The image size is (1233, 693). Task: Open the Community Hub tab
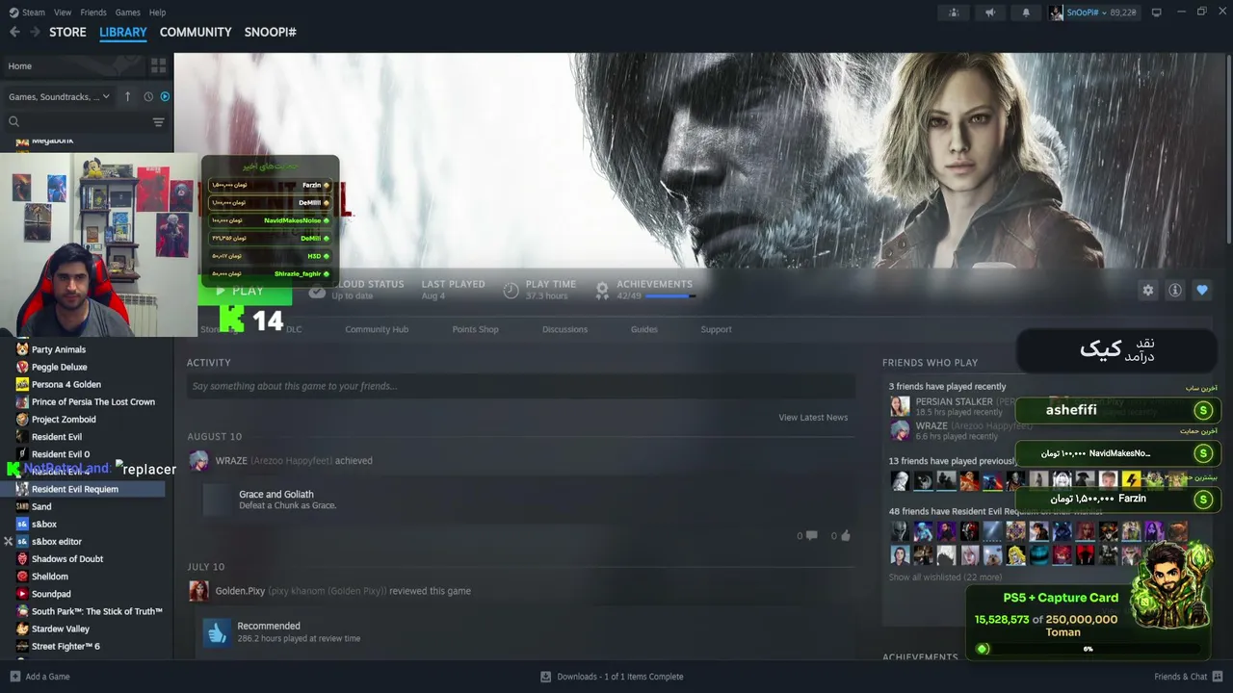pyautogui.click(x=377, y=329)
